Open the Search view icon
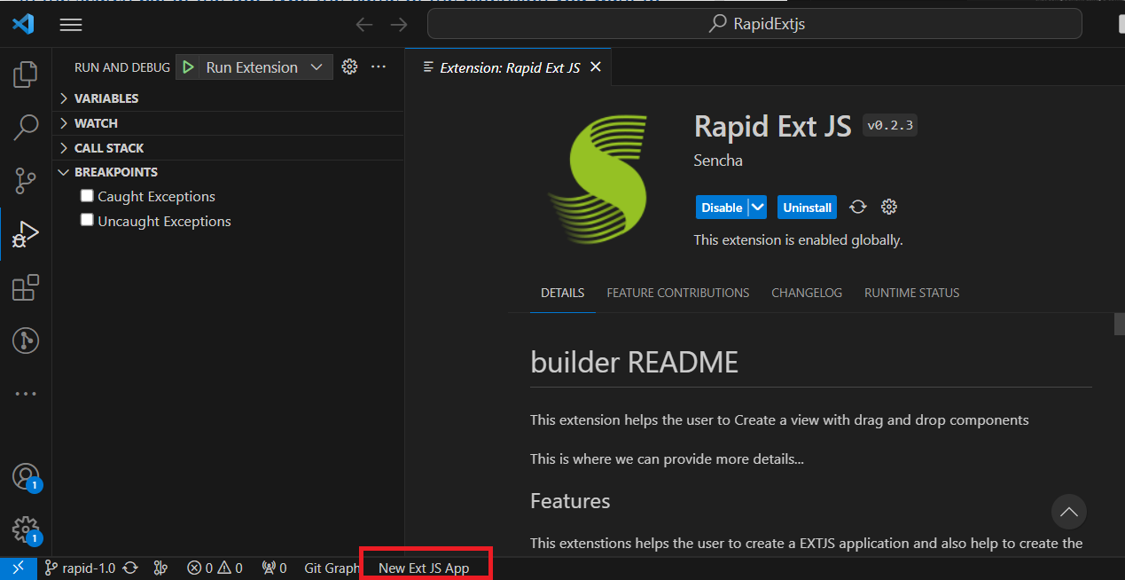 [x=26, y=128]
